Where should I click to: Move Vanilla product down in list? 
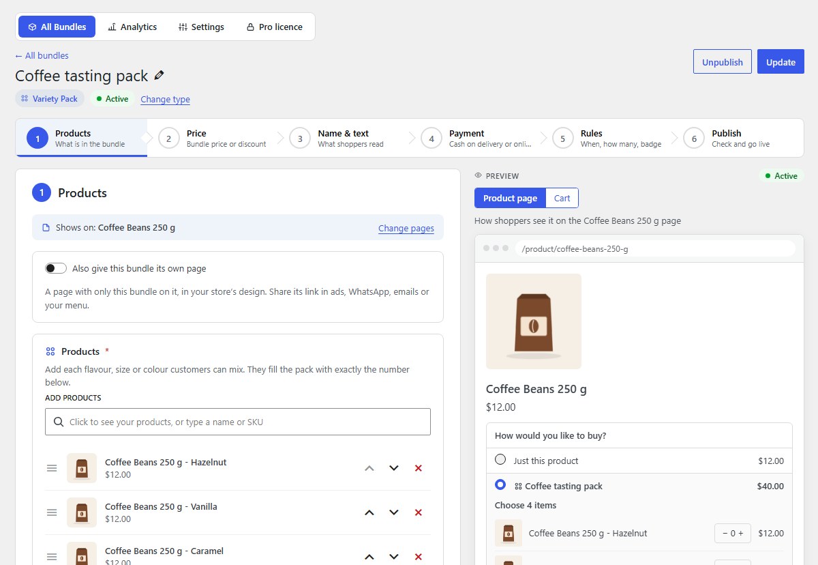tap(394, 512)
